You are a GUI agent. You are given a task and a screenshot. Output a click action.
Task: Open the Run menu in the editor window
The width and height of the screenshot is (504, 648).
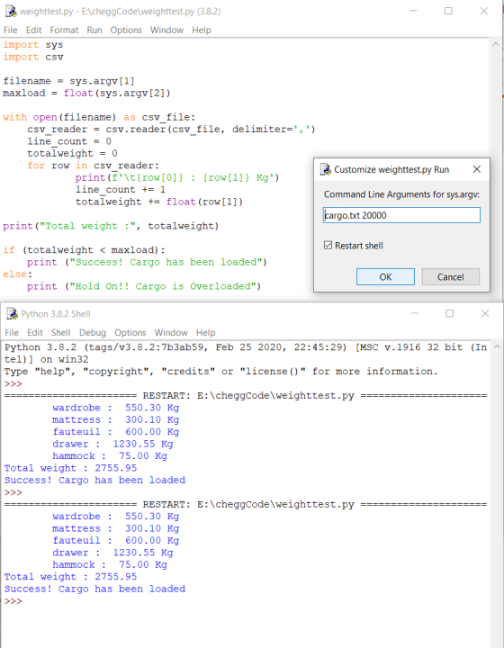pos(94,31)
